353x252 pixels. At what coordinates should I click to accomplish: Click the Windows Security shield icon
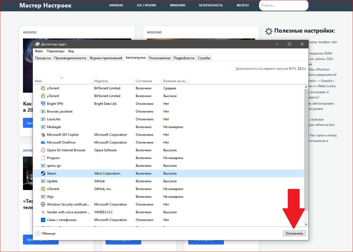43,204
